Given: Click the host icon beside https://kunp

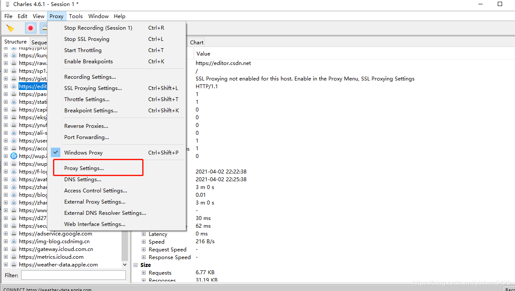Looking at the screenshot, I should 14,56.
